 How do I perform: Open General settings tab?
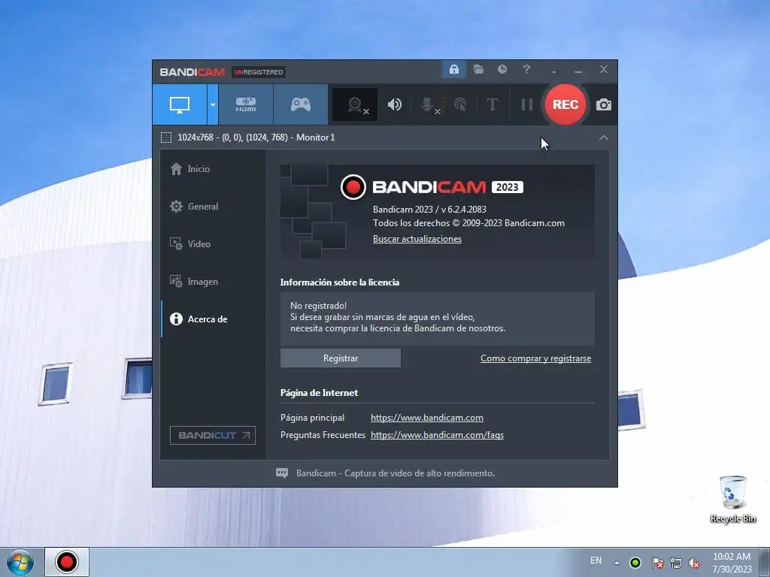tap(213, 207)
